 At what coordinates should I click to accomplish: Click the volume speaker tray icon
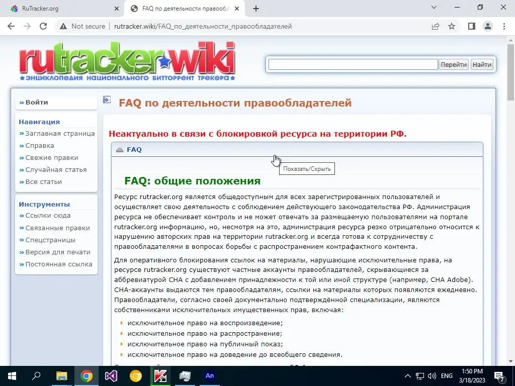coord(432,376)
